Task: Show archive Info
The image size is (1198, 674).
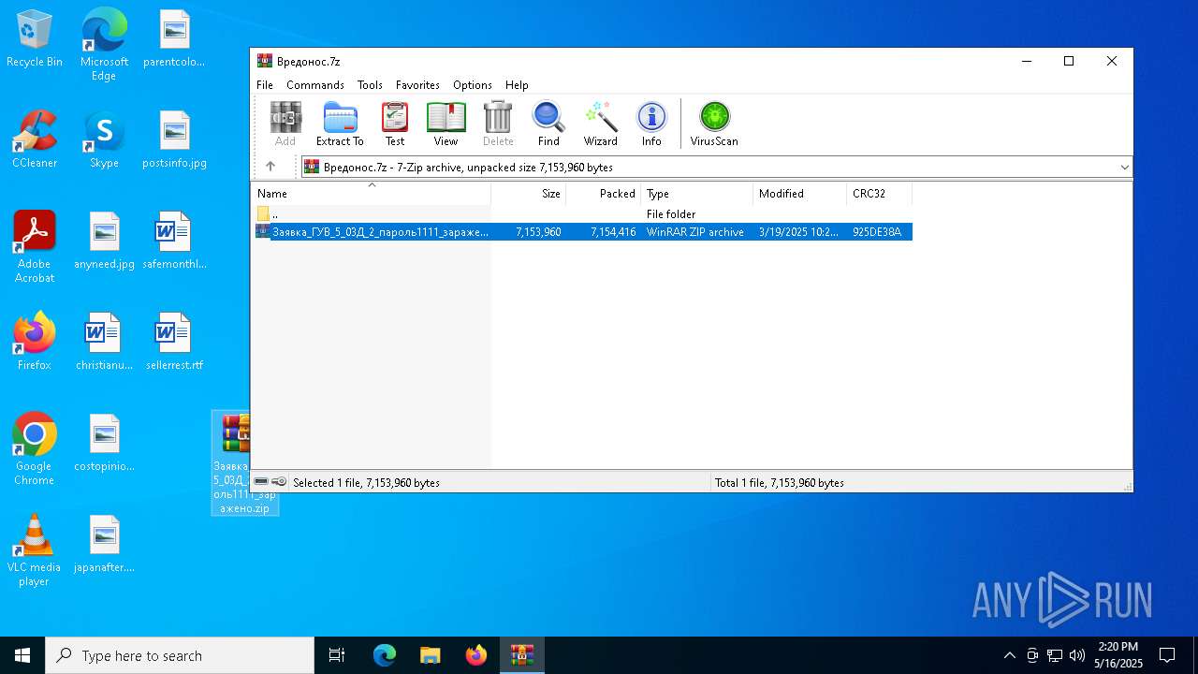Action: (651, 125)
